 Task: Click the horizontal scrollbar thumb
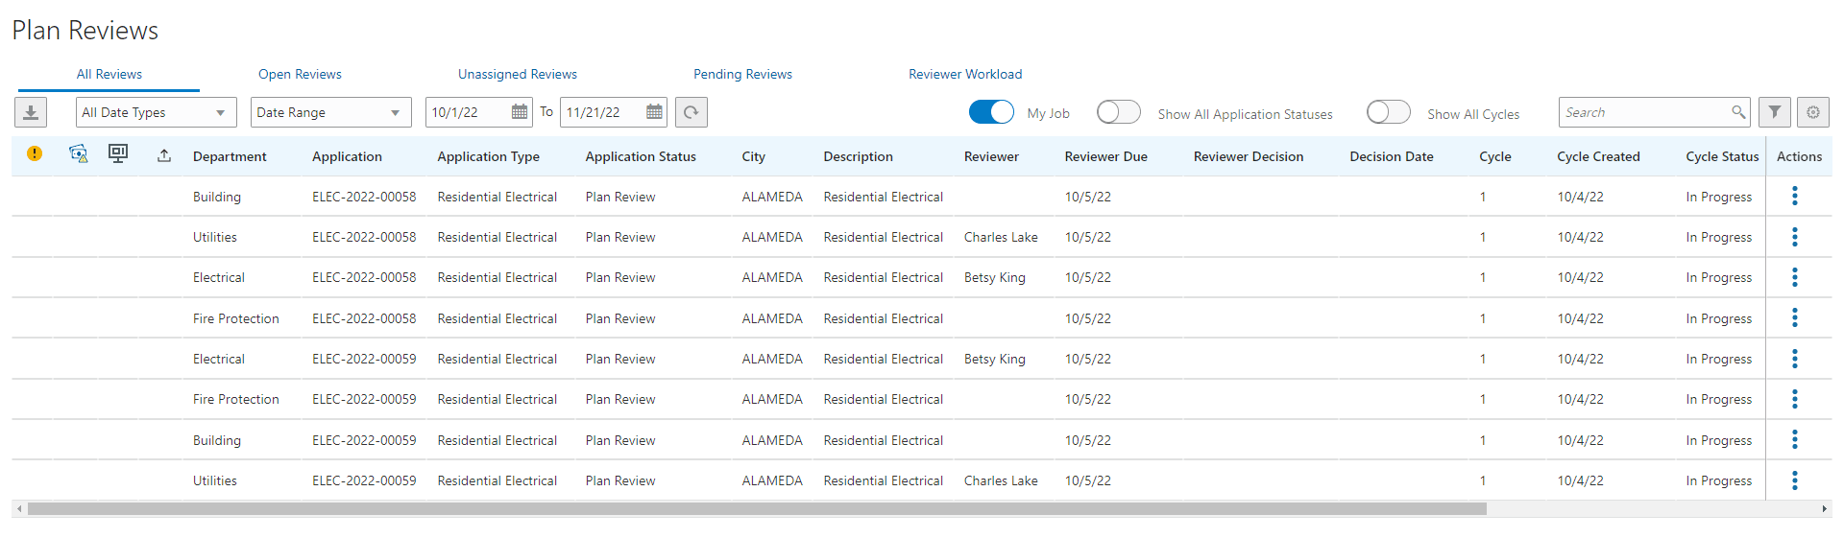click(757, 509)
